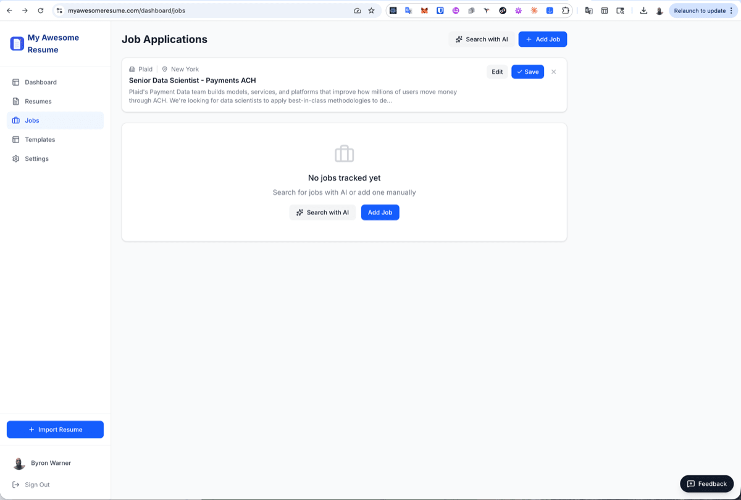Open the Settings gear icon in sidebar
741x500 pixels.
(x=15, y=158)
